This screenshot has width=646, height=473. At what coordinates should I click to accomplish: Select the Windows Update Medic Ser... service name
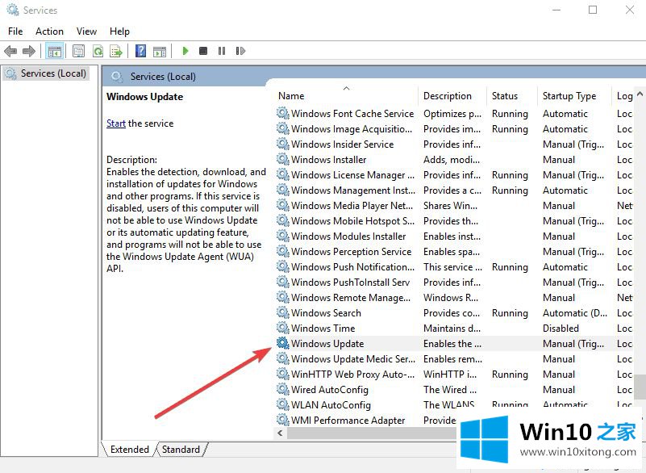click(353, 358)
